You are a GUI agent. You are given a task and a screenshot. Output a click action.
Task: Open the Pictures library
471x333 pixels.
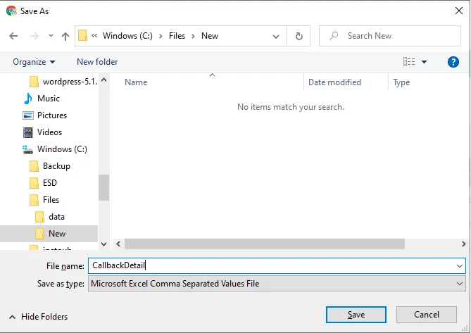click(52, 115)
